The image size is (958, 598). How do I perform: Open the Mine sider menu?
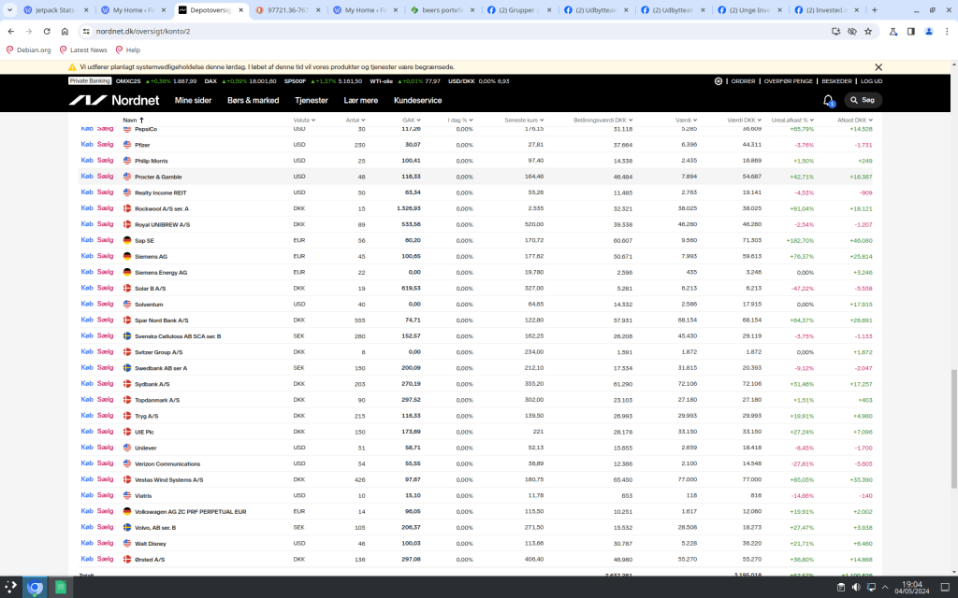(193, 100)
